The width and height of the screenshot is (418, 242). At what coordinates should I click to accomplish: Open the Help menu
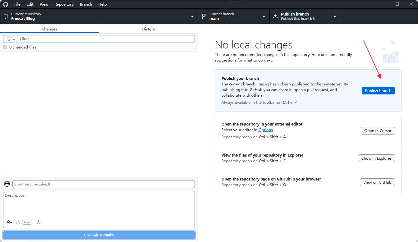coord(103,4)
